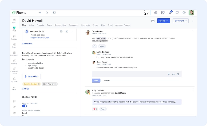Viewport: 207px width, 126px height.
Task: Open the three-dot menu beside Document button
Action: pos(193,21)
